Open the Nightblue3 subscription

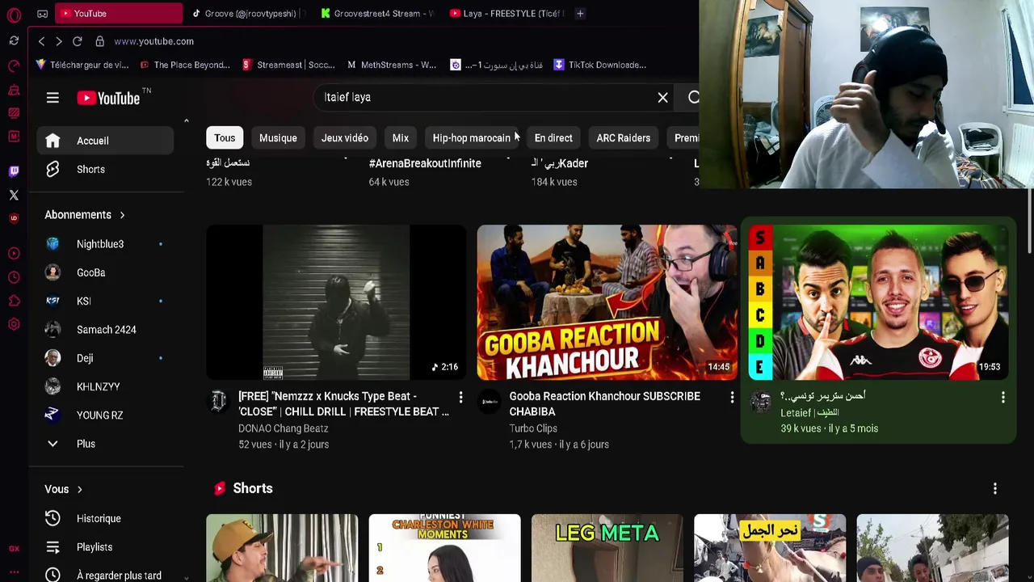coord(105,244)
